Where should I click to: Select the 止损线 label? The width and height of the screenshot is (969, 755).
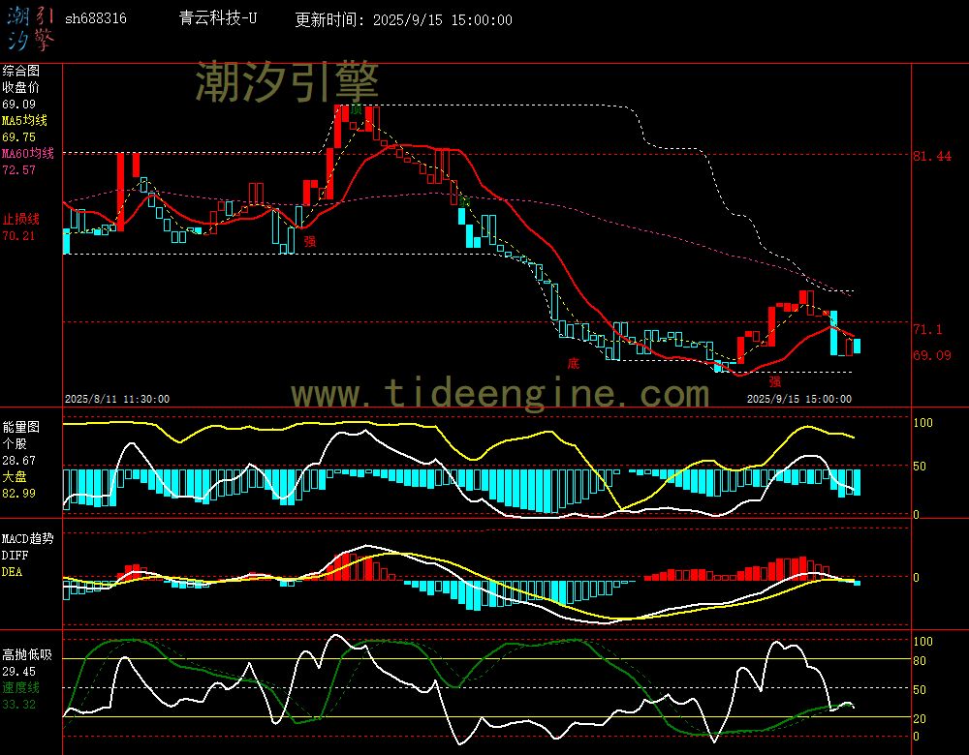pyautogui.click(x=21, y=219)
